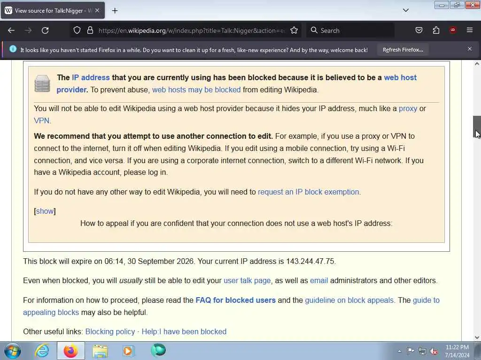This screenshot has width=481, height=360.
Task: Click the scrollbar up arrow
Action: [477, 64]
